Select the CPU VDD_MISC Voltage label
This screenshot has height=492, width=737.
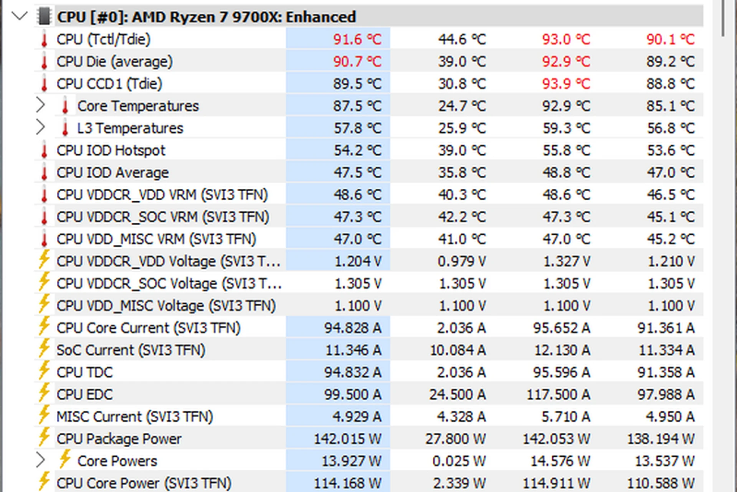tap(166, 306)
